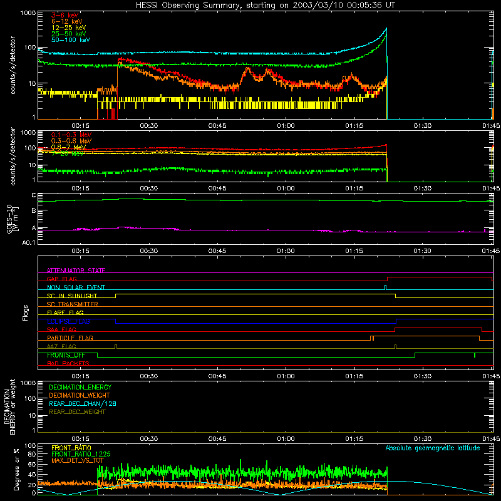Click the 'counts/s/detector' title of keV panel
This screenshot has width=501, height=501.
[13, 65]
